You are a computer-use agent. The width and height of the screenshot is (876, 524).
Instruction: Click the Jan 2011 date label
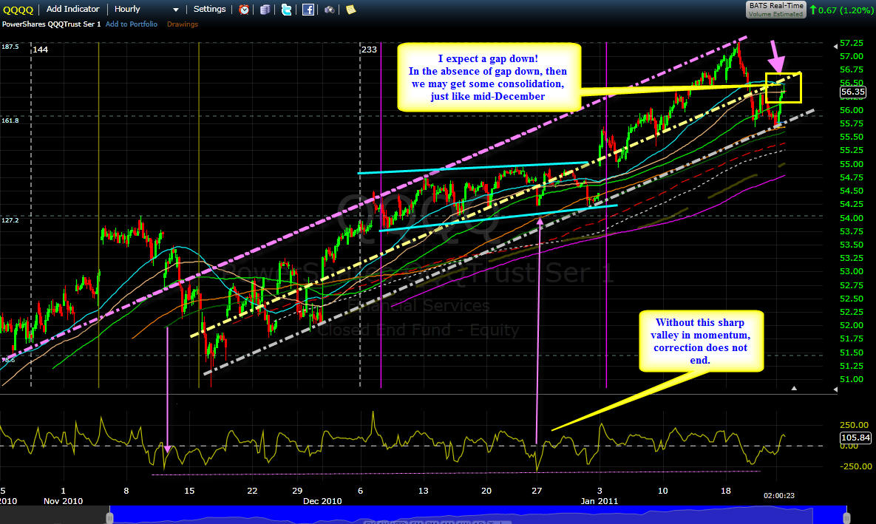point(600,501)
